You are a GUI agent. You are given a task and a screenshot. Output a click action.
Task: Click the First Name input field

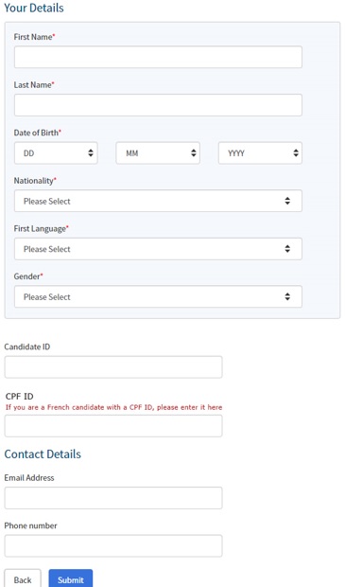pos(158,57)
